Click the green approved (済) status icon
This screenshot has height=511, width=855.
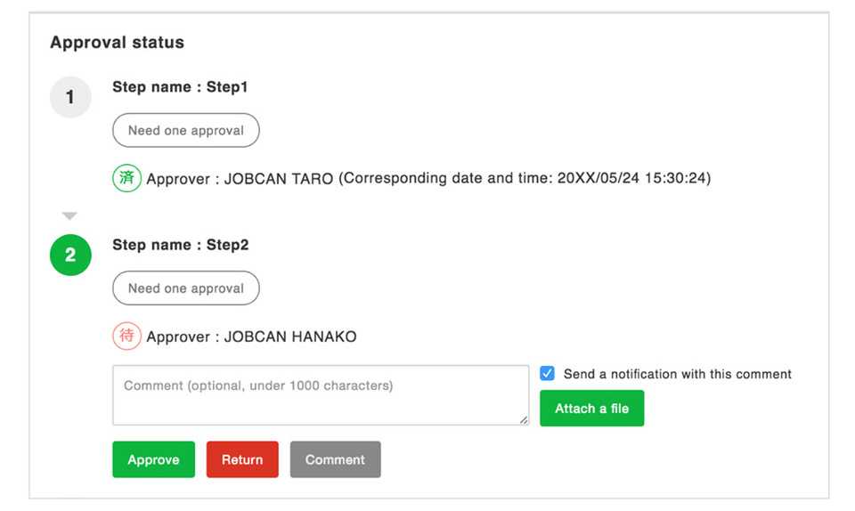point(126,178)
